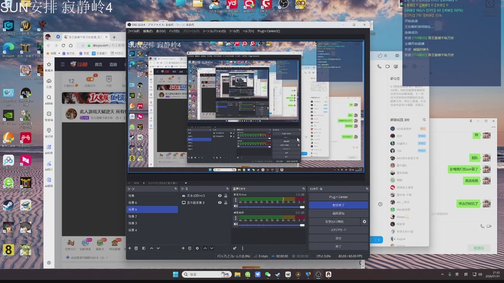
Task: Open scene filters icon in Scenes dock
Action: [x=144, y=248]
